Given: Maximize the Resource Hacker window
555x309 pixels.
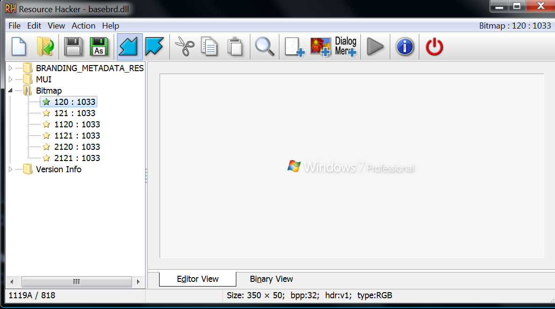Looking at the screenshot, I should click(x=517, y=6).
